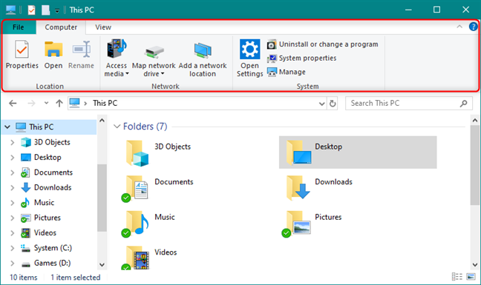
Task: Click the New folder quick access icon
Action: (46, 10)
